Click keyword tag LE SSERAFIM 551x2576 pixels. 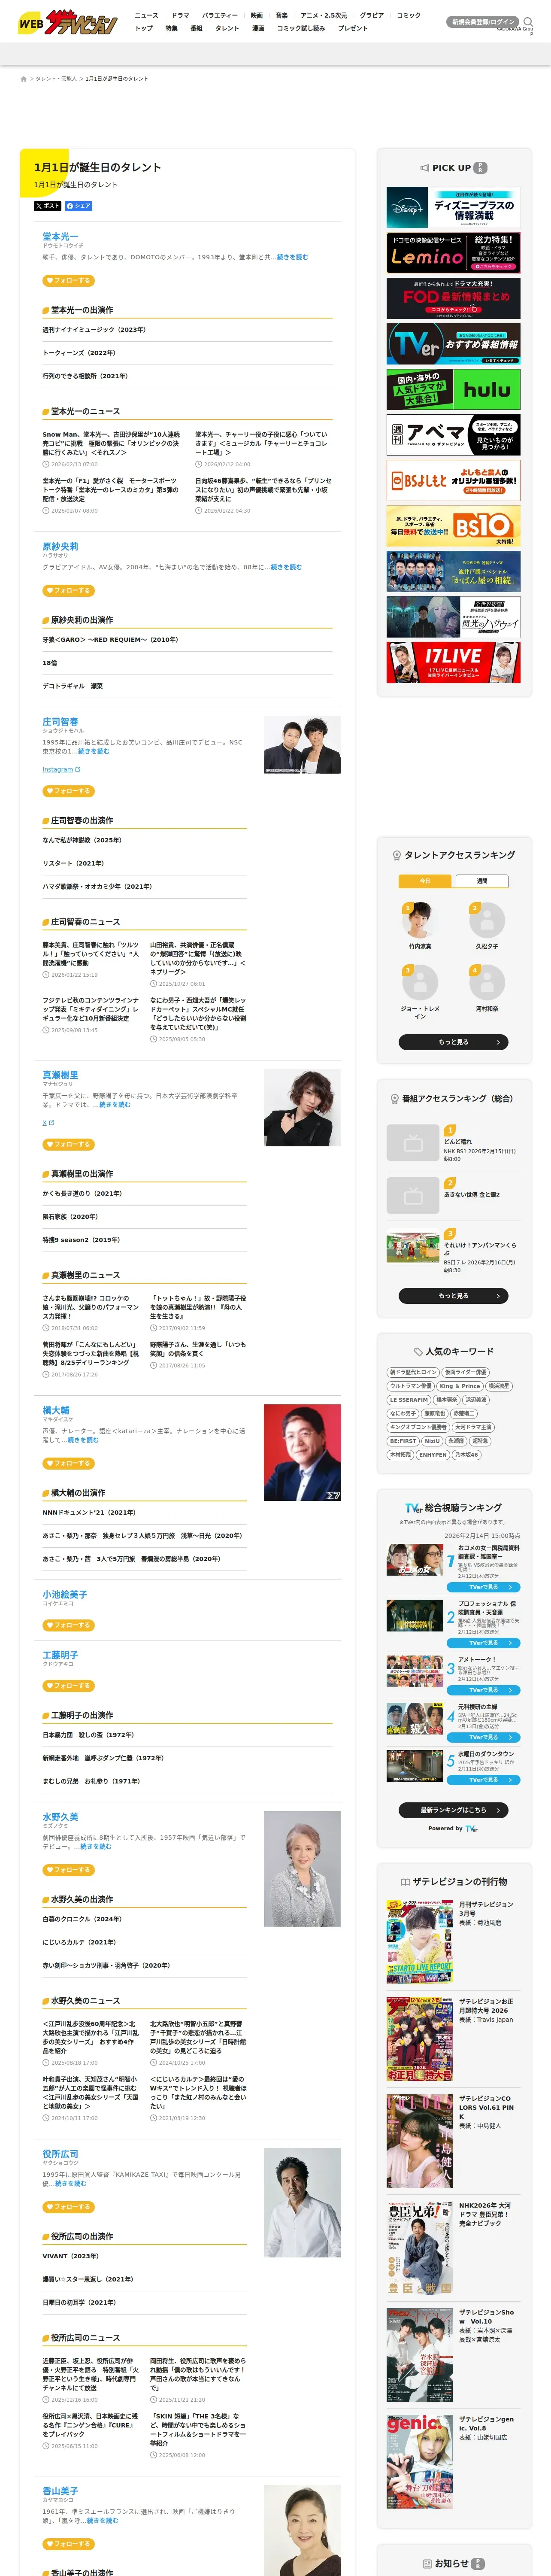click(409, 1400)
